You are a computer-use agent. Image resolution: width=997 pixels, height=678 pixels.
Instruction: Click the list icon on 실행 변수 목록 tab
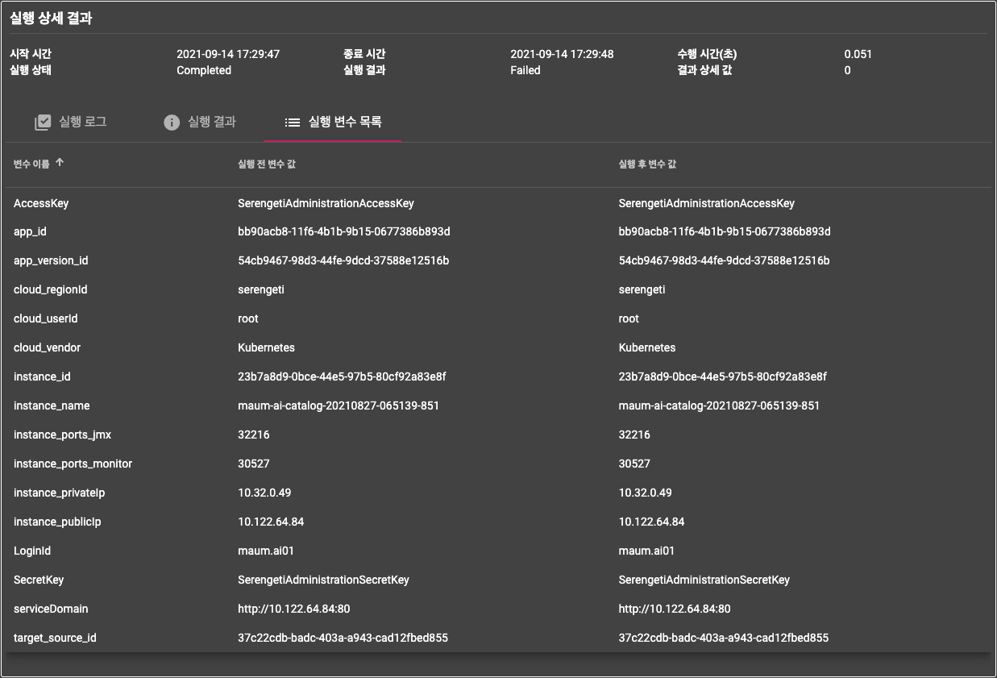293,123
